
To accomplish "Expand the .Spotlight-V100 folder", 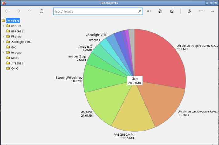I will (x=3, y=42).
